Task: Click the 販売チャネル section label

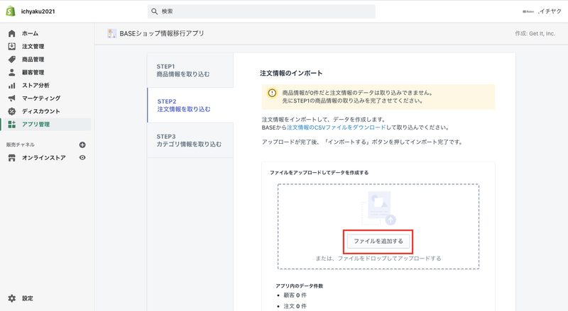Action: (21, 145)
